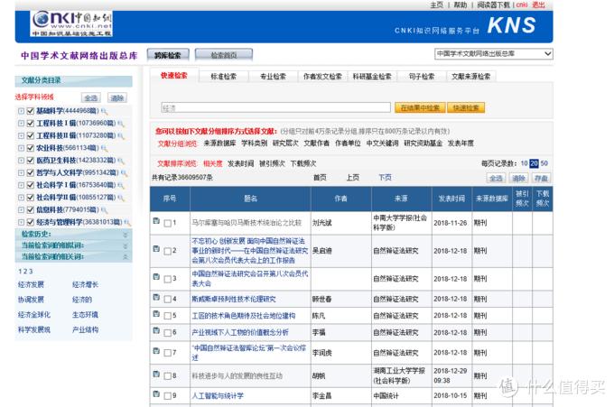The image size is (614, 407).
Task: Open the 科研基金检索 tab
Action: [372, 77]
